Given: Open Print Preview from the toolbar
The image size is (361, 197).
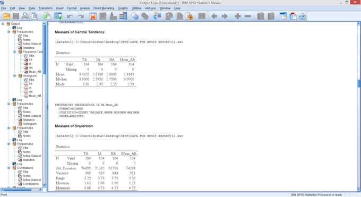Looking at the screenshot, I should [35, 16].
